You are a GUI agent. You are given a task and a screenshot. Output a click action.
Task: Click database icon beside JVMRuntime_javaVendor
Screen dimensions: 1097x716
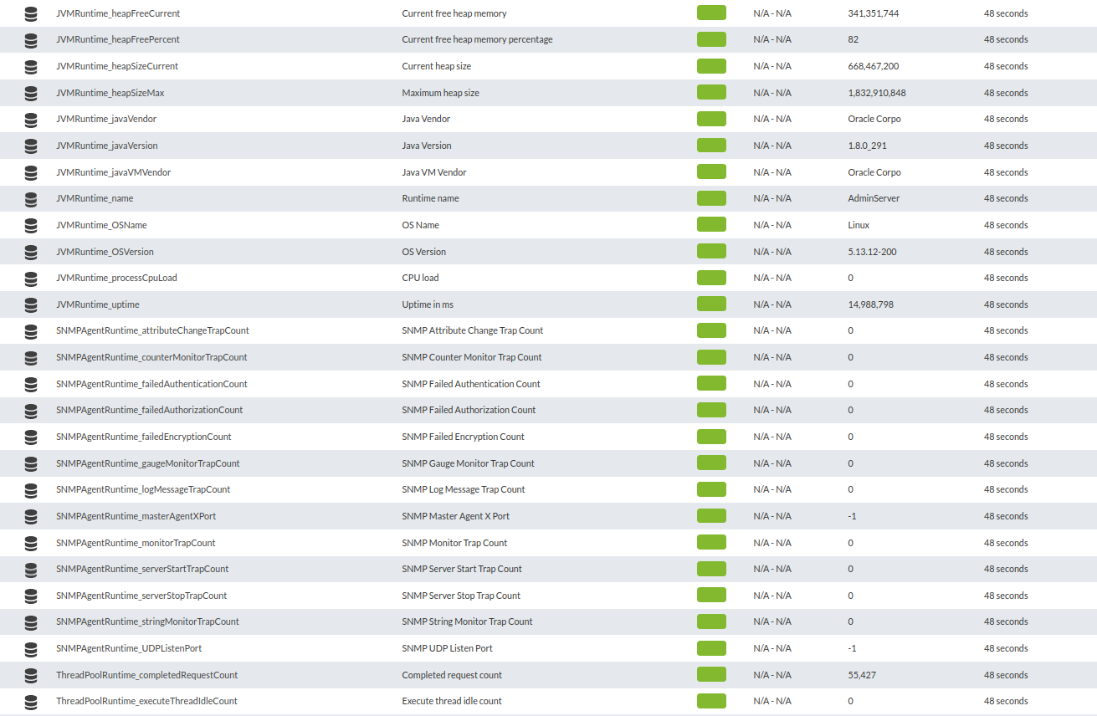[x=31, y=120]
